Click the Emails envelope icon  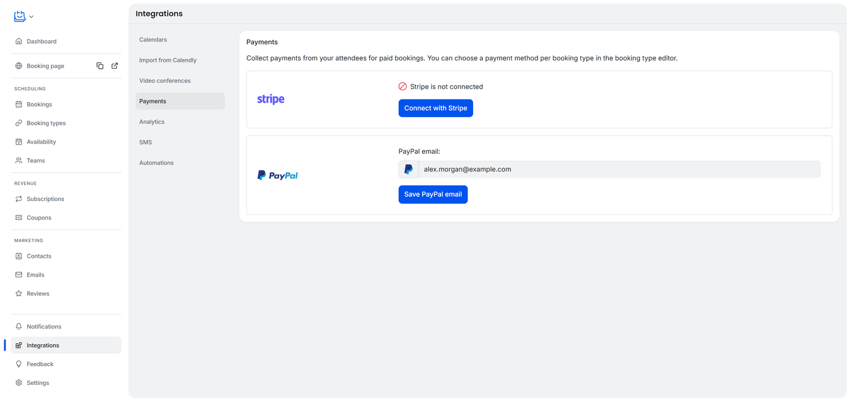[x=19, y=275]
